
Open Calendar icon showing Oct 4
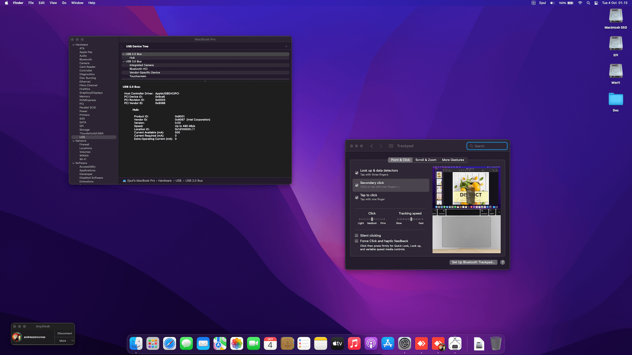(270, 344)
